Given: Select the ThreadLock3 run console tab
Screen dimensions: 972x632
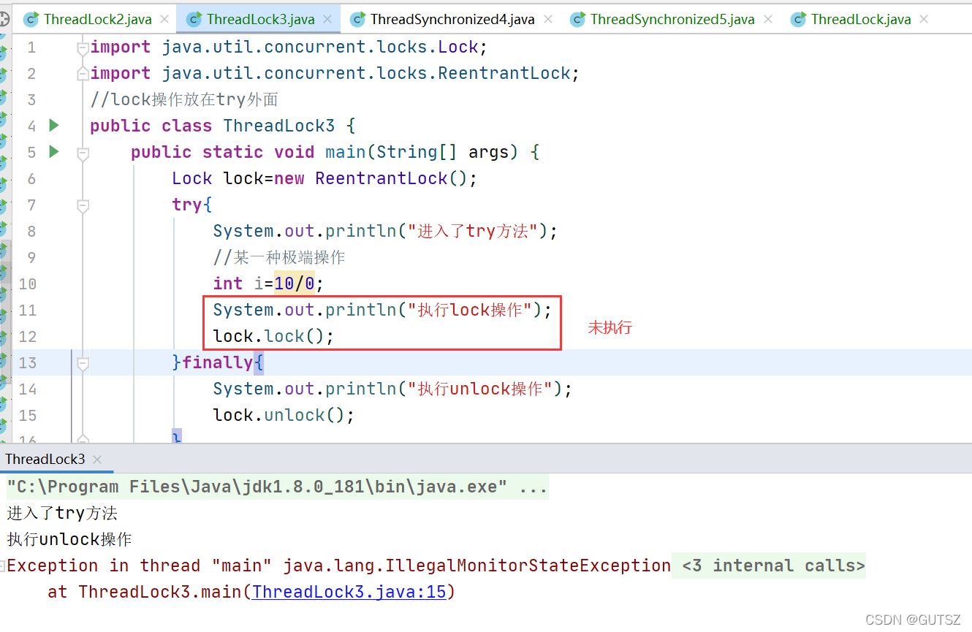Looking at the screenshot, I should [x=45, y=459].
